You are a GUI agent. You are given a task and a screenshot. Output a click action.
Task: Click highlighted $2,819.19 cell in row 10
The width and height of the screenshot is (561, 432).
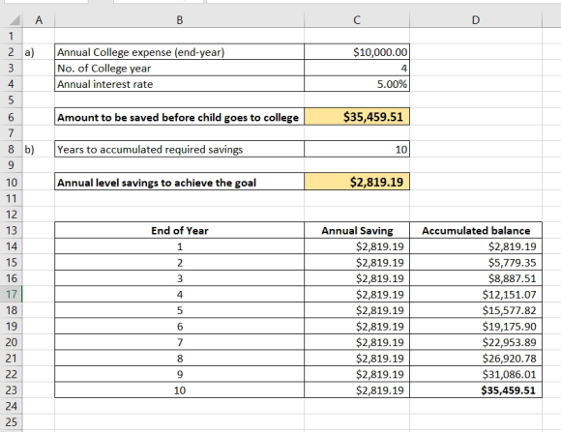click(x=357, y=182)
